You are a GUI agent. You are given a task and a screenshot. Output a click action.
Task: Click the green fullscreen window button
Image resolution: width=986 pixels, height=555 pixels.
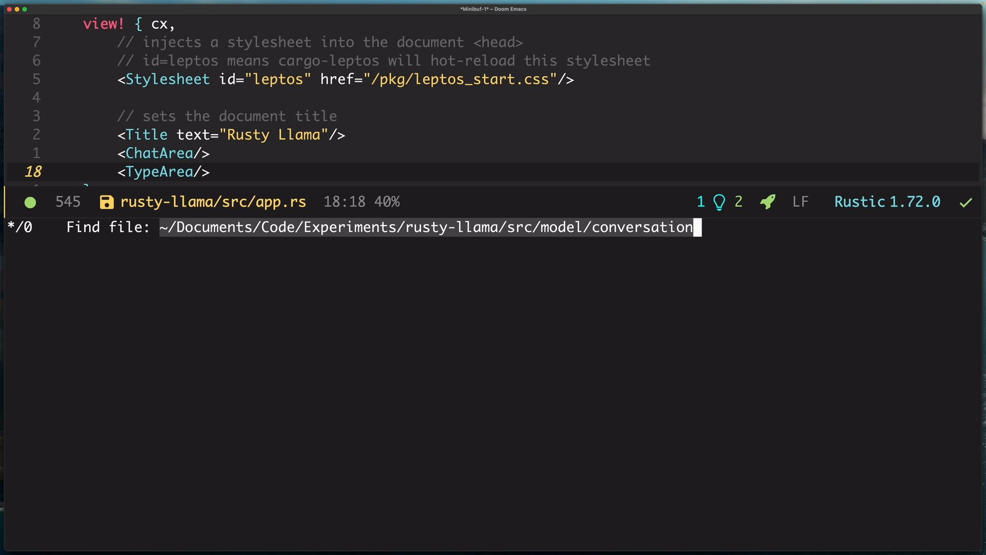point(25,9)
